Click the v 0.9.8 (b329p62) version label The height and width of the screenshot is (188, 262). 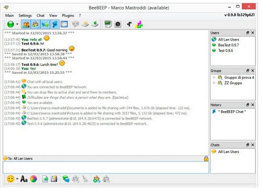[x=239, y=15]
